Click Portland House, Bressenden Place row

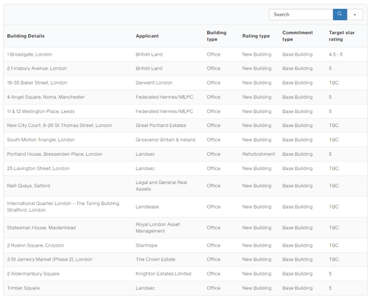click(x=185, y=154)
